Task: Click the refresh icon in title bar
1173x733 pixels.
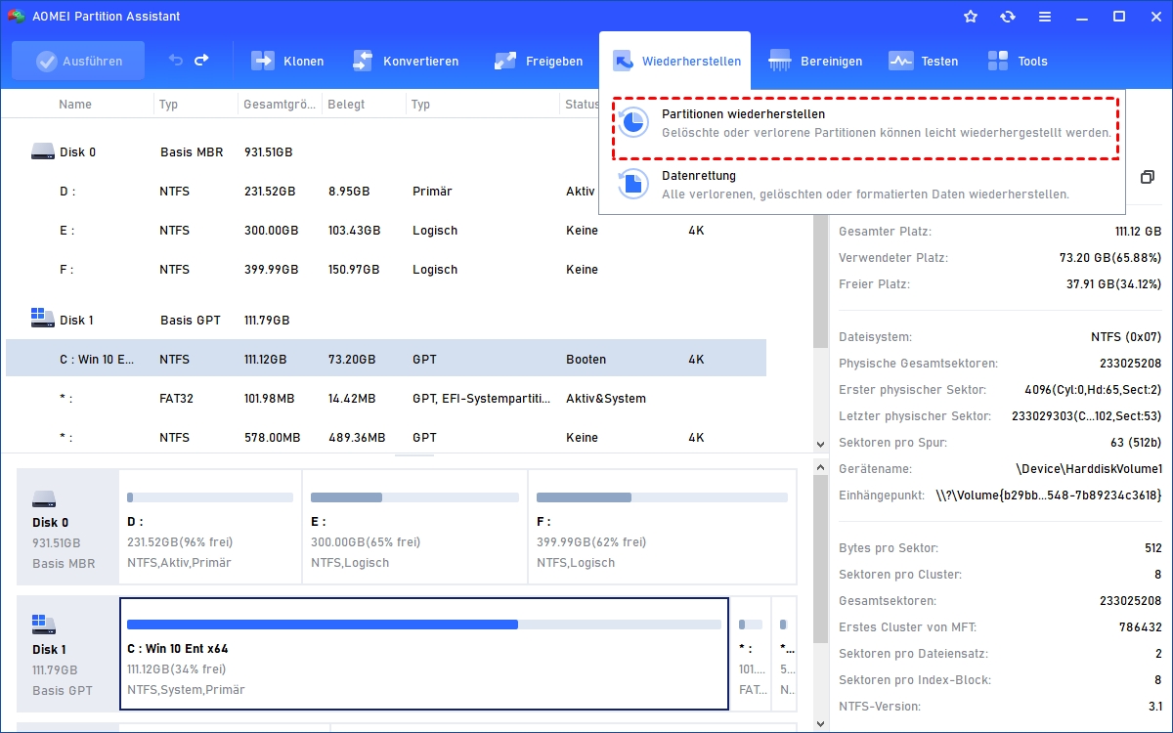Action: [1008, 17]
